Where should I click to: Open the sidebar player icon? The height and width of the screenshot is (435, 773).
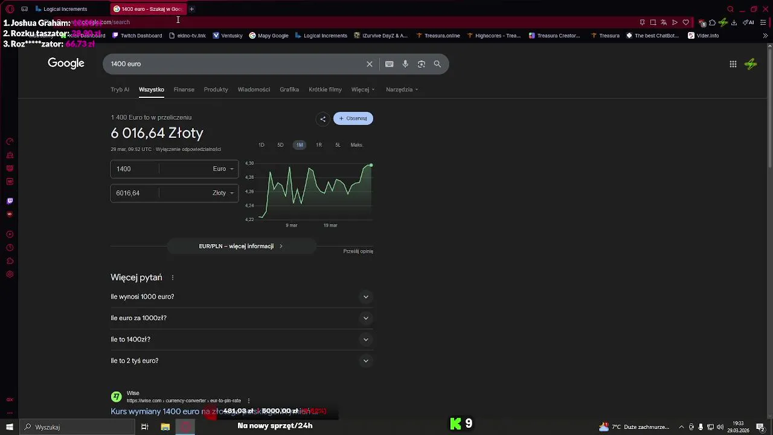(x=10, y=234)
